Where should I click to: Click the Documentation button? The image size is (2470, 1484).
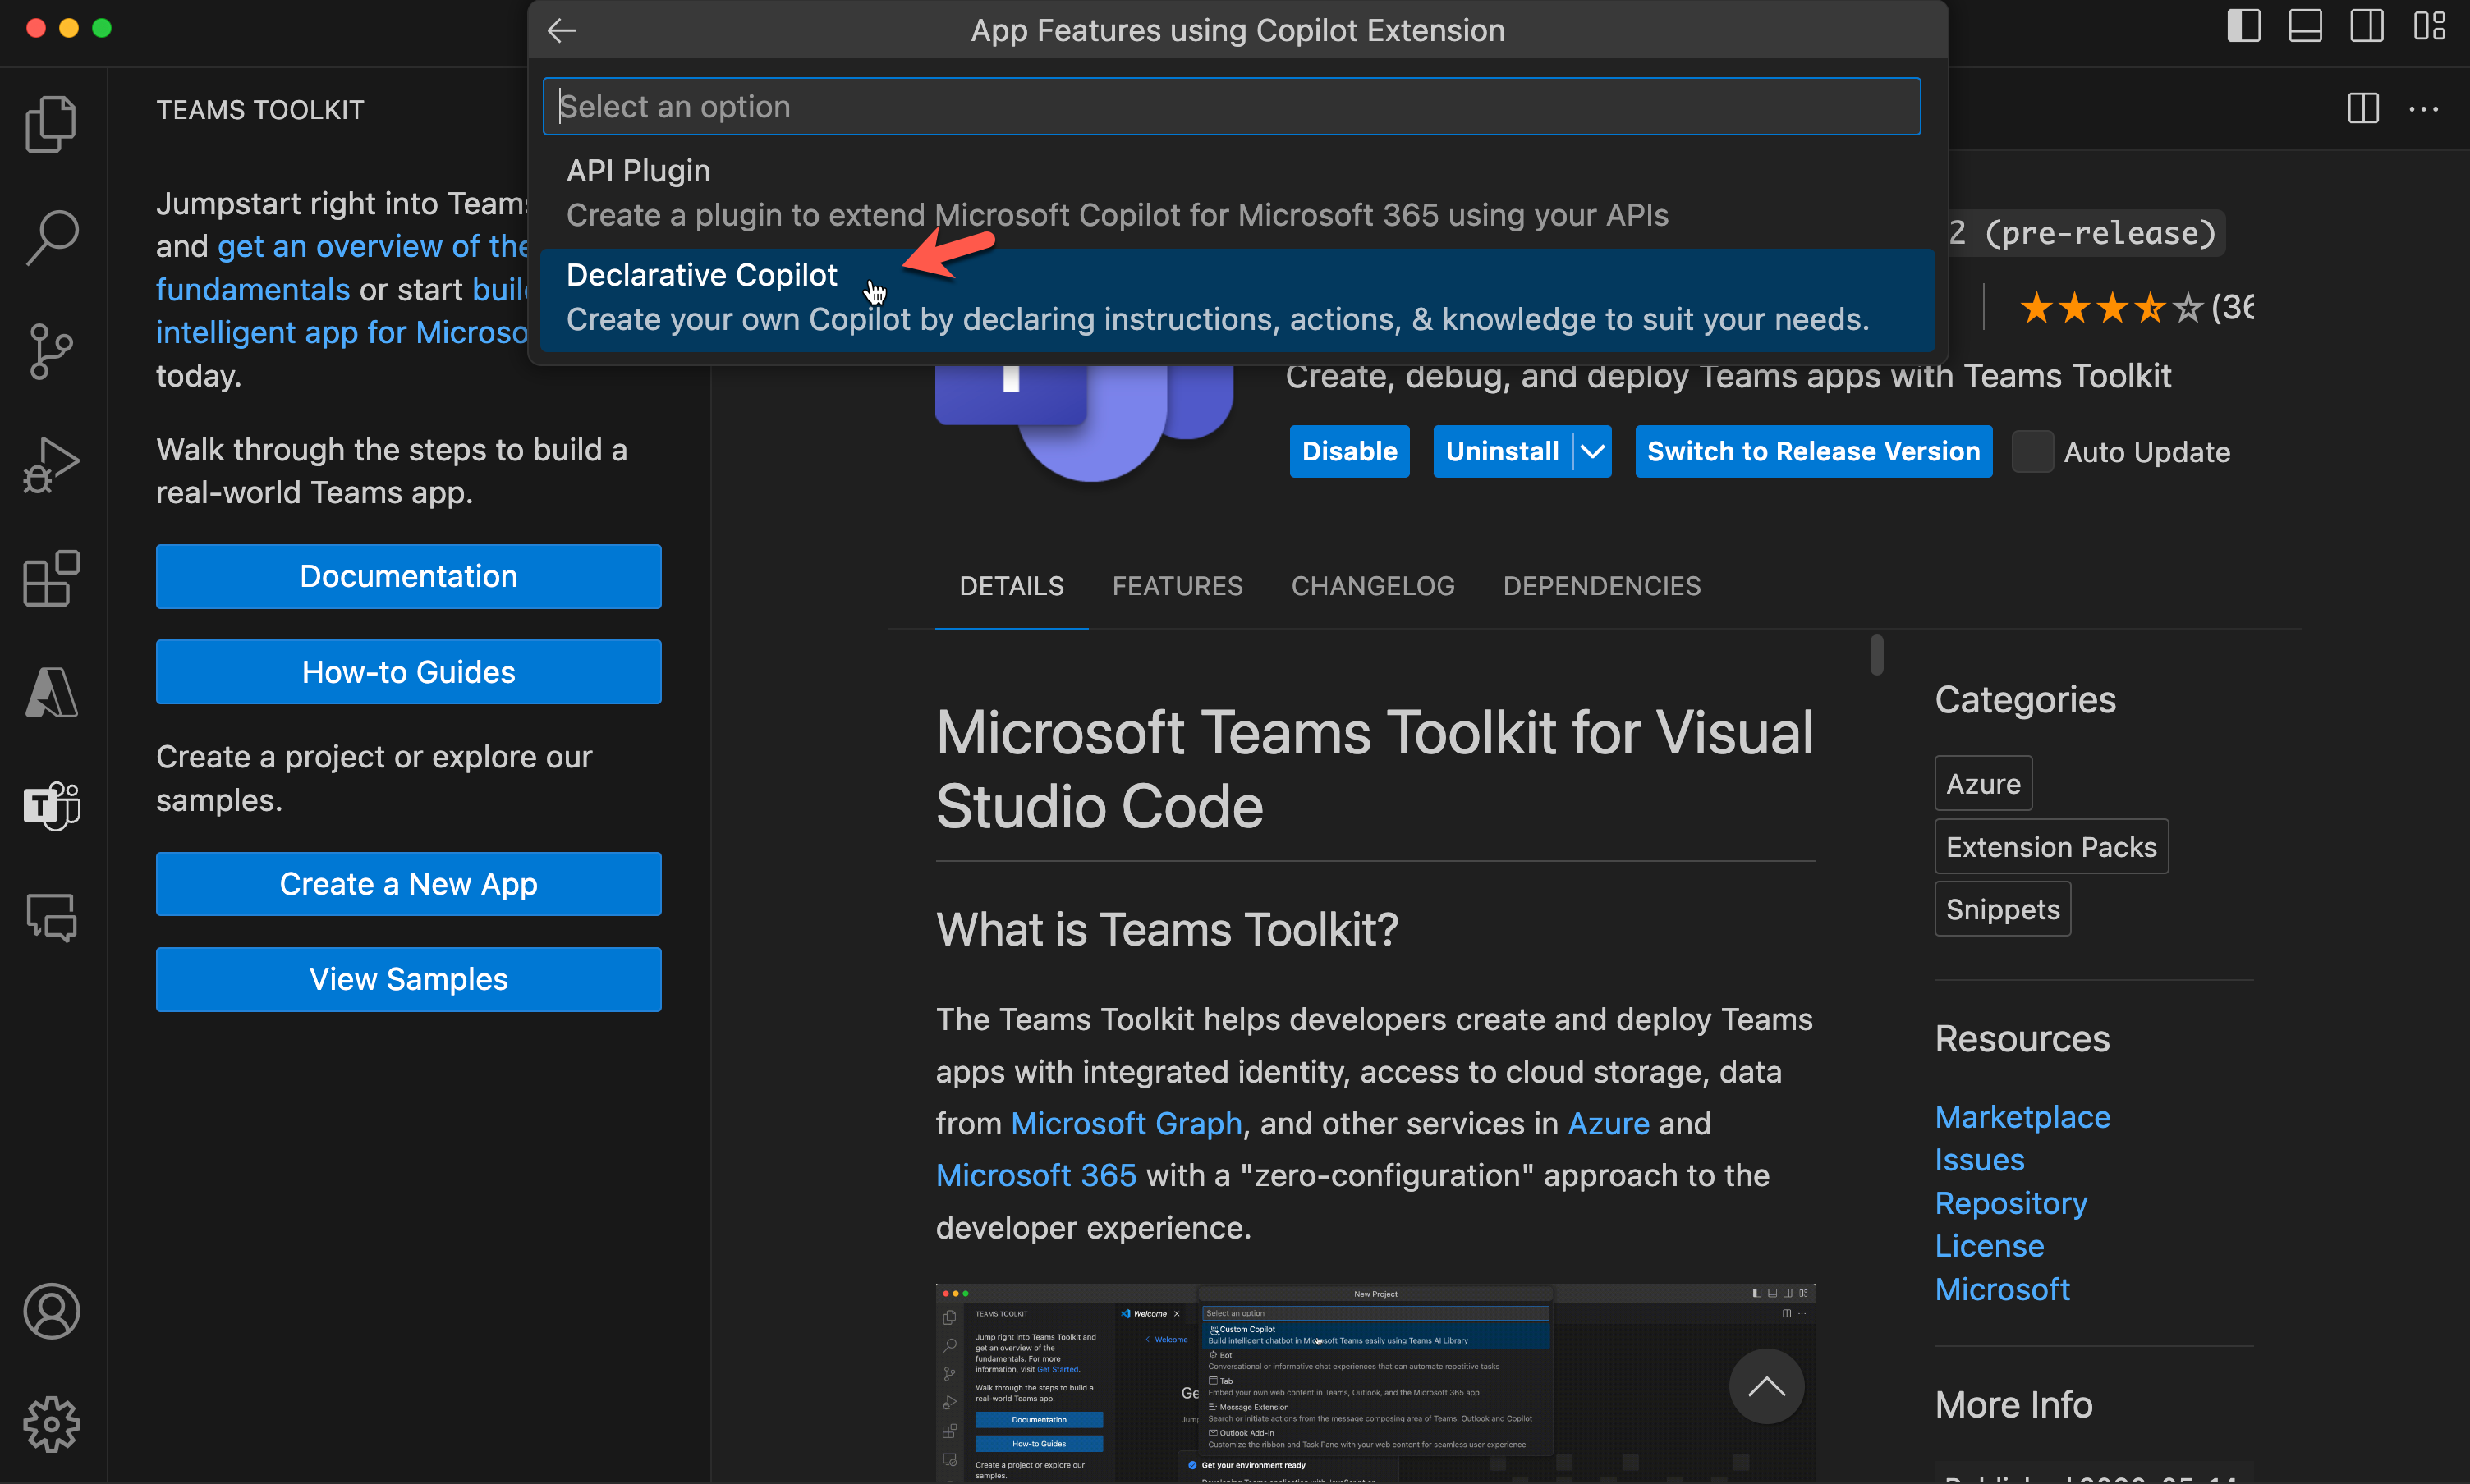pos(409,575)
